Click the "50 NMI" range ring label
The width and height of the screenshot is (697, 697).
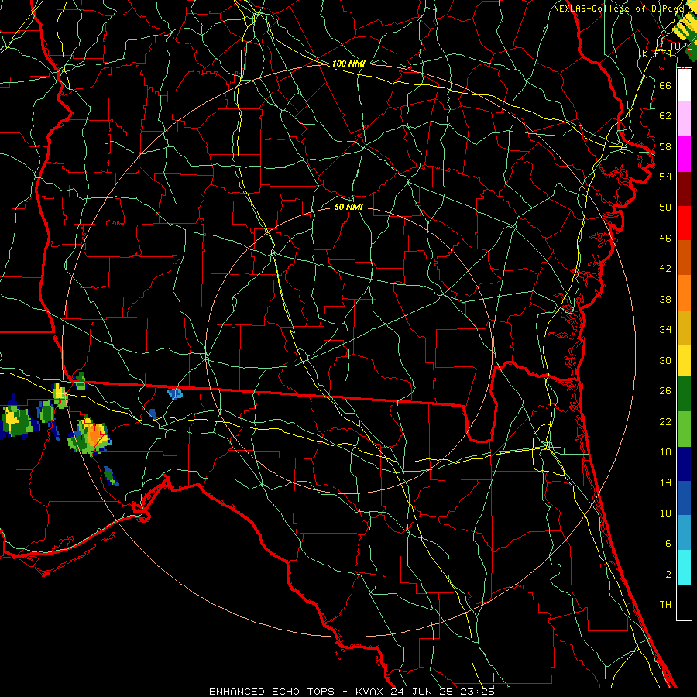[x=348, y=207]
